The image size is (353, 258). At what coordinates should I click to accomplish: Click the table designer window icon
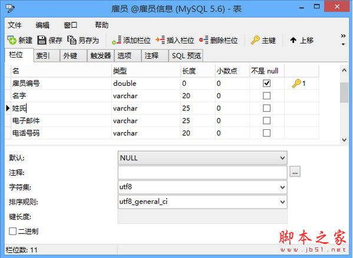point(10,9)
